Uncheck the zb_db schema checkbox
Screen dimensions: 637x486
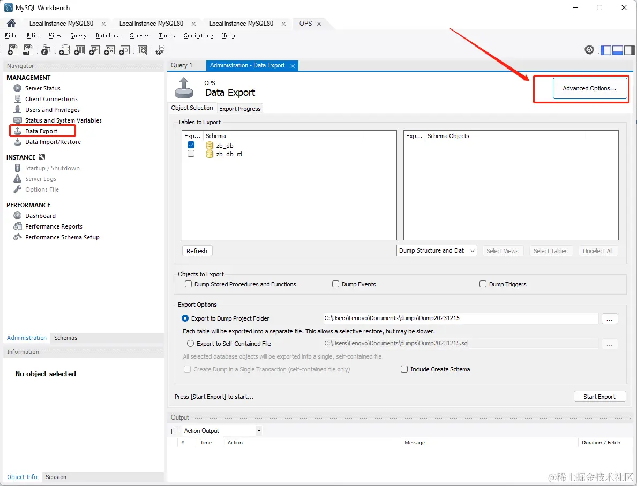point(191,145)
